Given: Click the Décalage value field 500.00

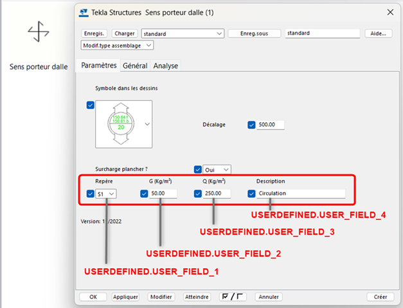Looking at the screenshot, I should point(271,125).
